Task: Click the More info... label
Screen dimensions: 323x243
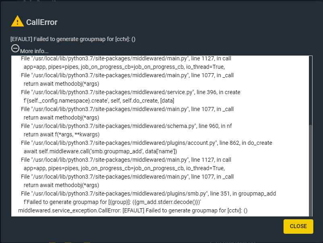Action: coord(34,51)
